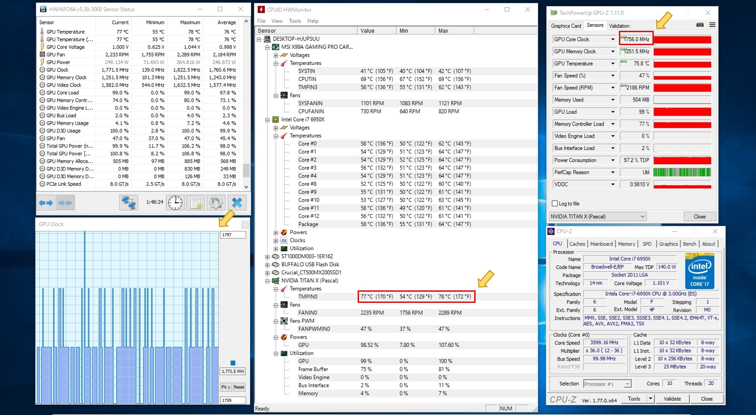
Task: Click Powers flame icon under Intel Core i7
Action: [x=284, y=232]
